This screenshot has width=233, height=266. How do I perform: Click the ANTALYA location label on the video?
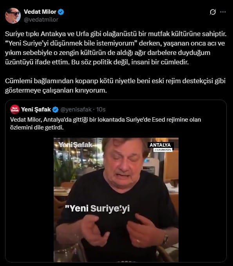pyautogui.click(x=160, y=145)
